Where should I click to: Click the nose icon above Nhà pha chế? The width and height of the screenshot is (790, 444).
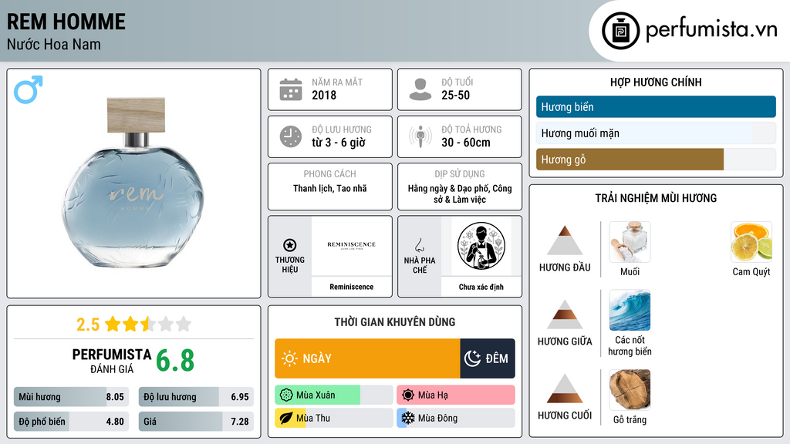click(x=419, y=245)
